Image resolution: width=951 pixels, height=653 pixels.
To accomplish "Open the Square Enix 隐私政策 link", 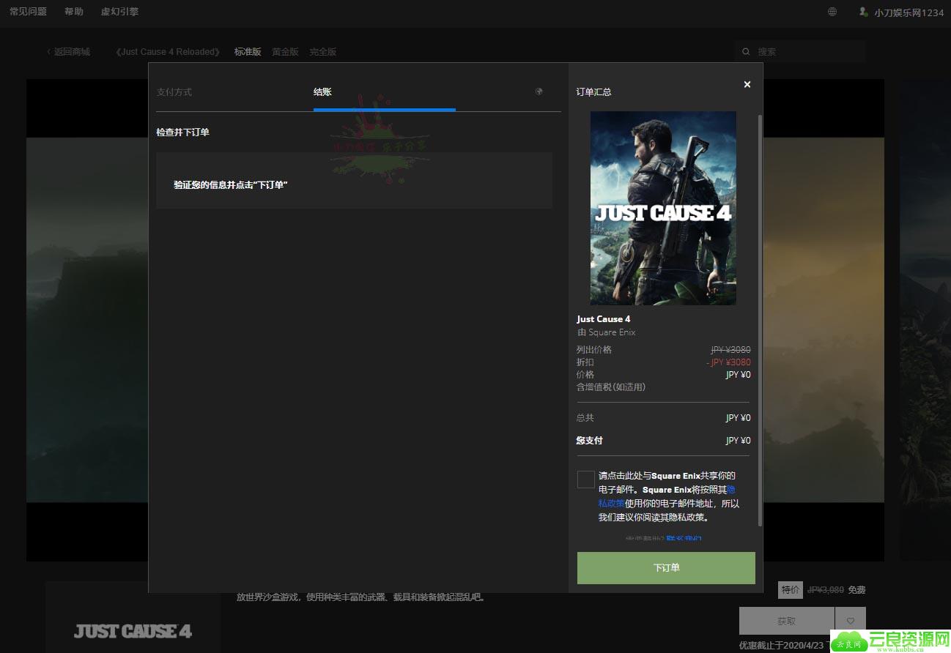I will pyautogui.click(x=611, y=503).
